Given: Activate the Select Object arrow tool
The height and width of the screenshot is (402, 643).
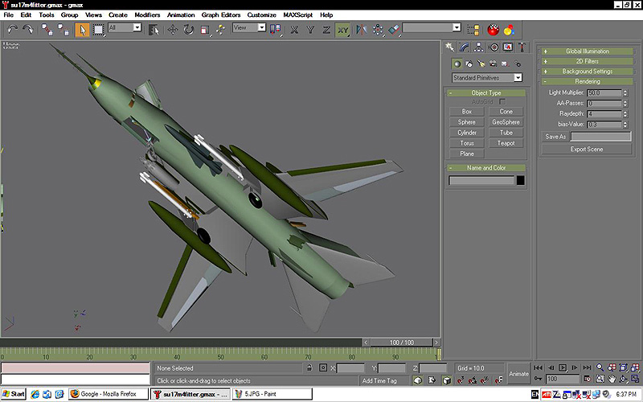Looking at the screenshot, I should pos(82,29).
